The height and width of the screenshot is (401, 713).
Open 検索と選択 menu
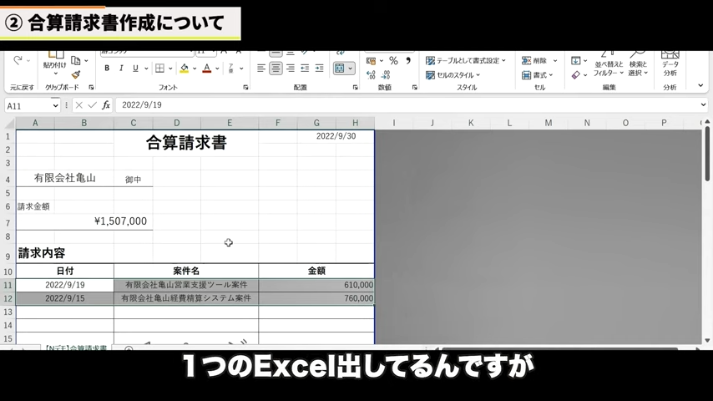click(x=638, y=64)
